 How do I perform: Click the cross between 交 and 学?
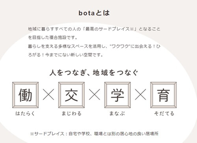click(x=95, y=94)
